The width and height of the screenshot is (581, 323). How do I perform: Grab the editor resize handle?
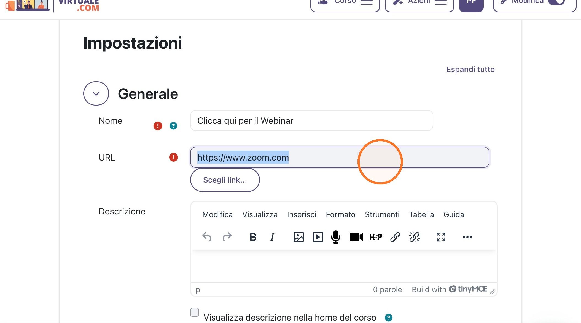click(492, 291)
